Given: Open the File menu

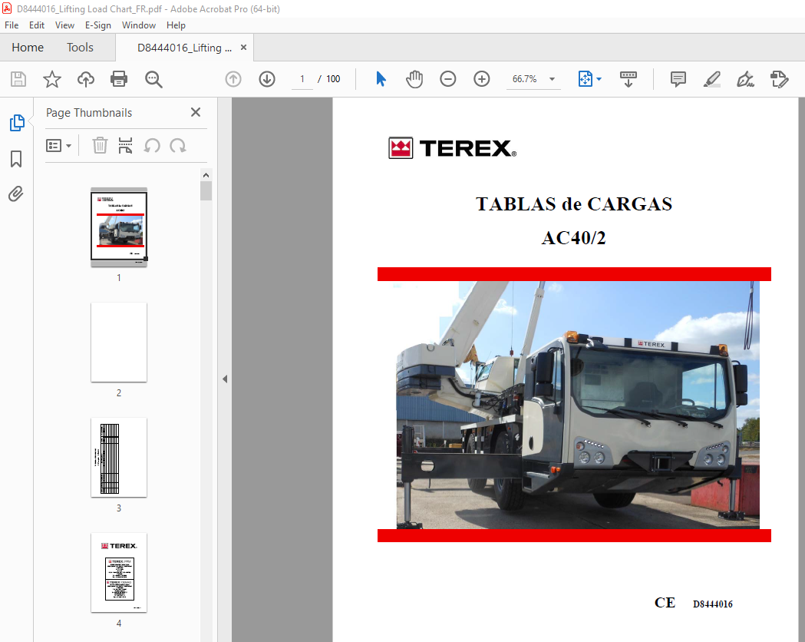Looking at the screenshot, I should [12, 25].
